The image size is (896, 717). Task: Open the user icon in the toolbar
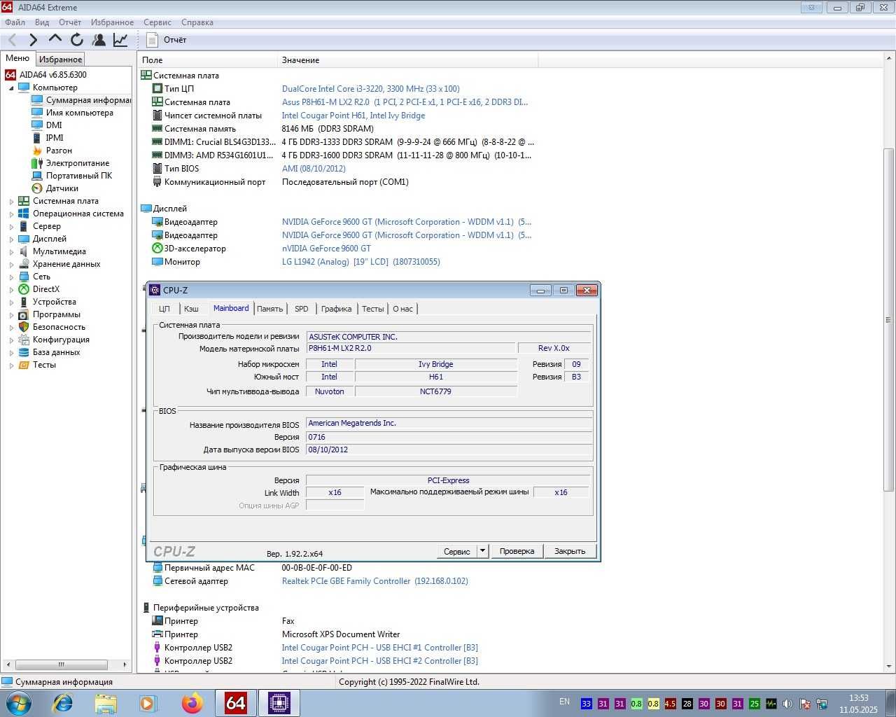(99, 40)
